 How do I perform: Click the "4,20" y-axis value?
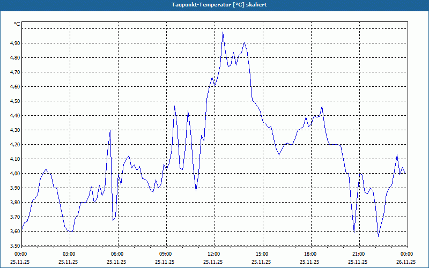(x=16, y=145)
